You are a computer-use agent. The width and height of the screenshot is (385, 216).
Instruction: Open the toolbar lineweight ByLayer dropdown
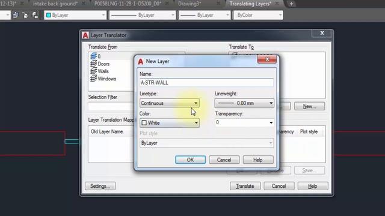(205, 15)
